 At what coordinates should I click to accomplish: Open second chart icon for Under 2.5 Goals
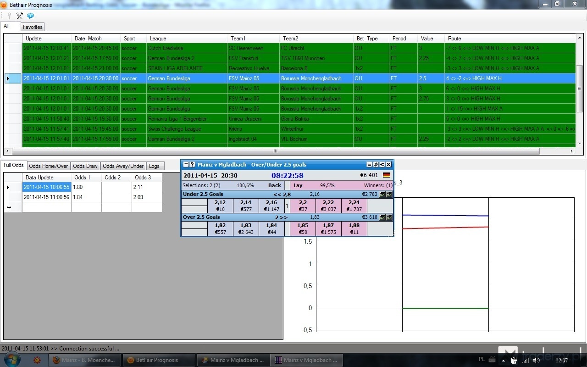(x=389, y=194)
